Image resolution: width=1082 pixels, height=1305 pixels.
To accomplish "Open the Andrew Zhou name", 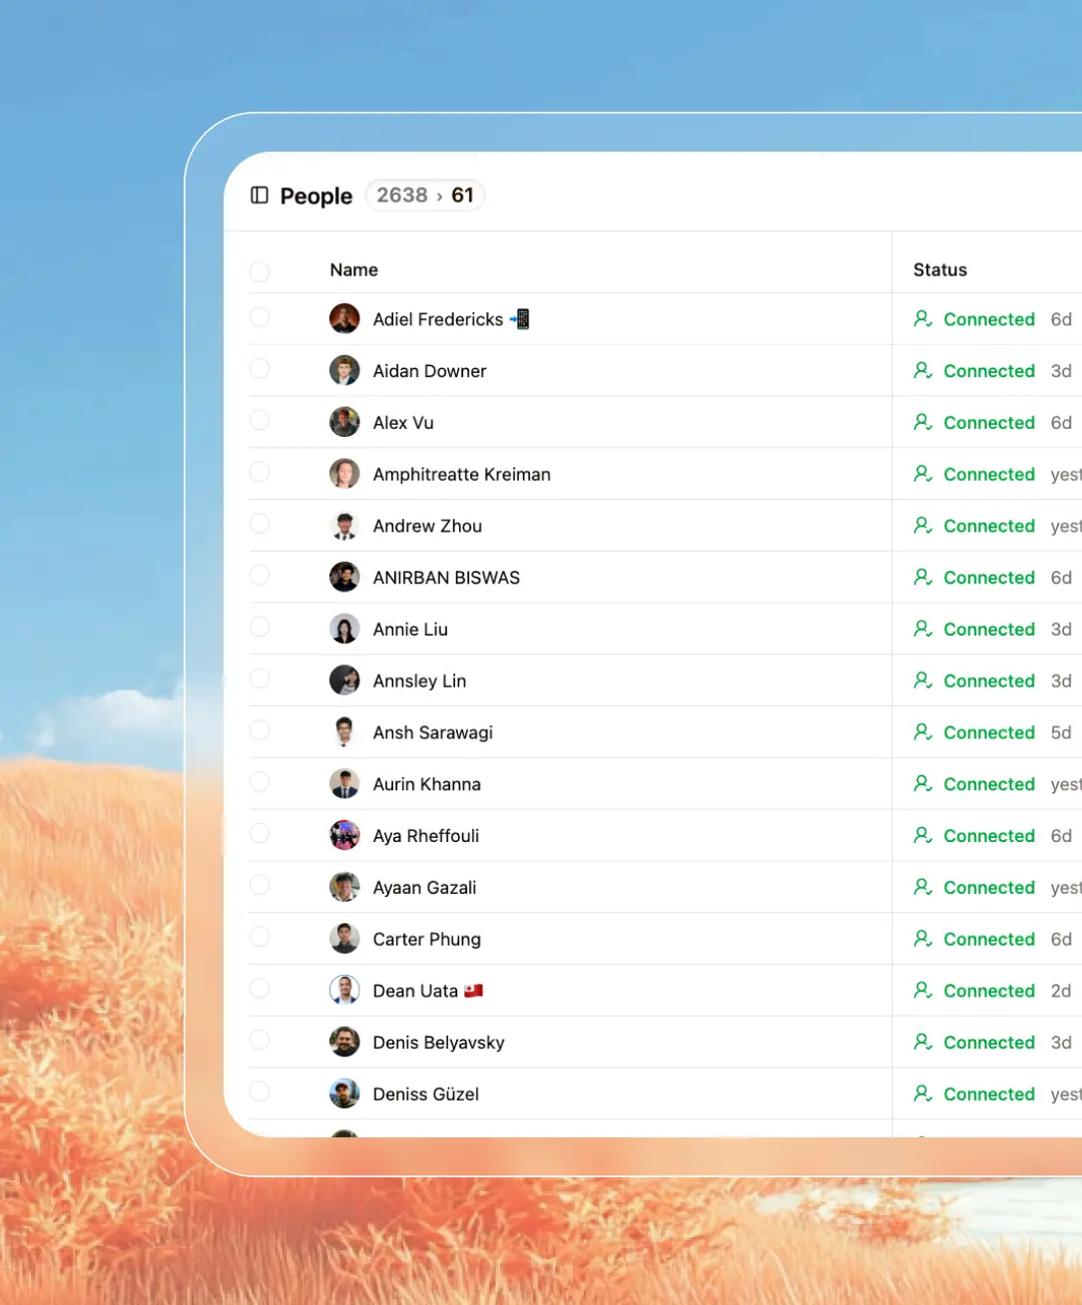I will [x=427, y=526].
